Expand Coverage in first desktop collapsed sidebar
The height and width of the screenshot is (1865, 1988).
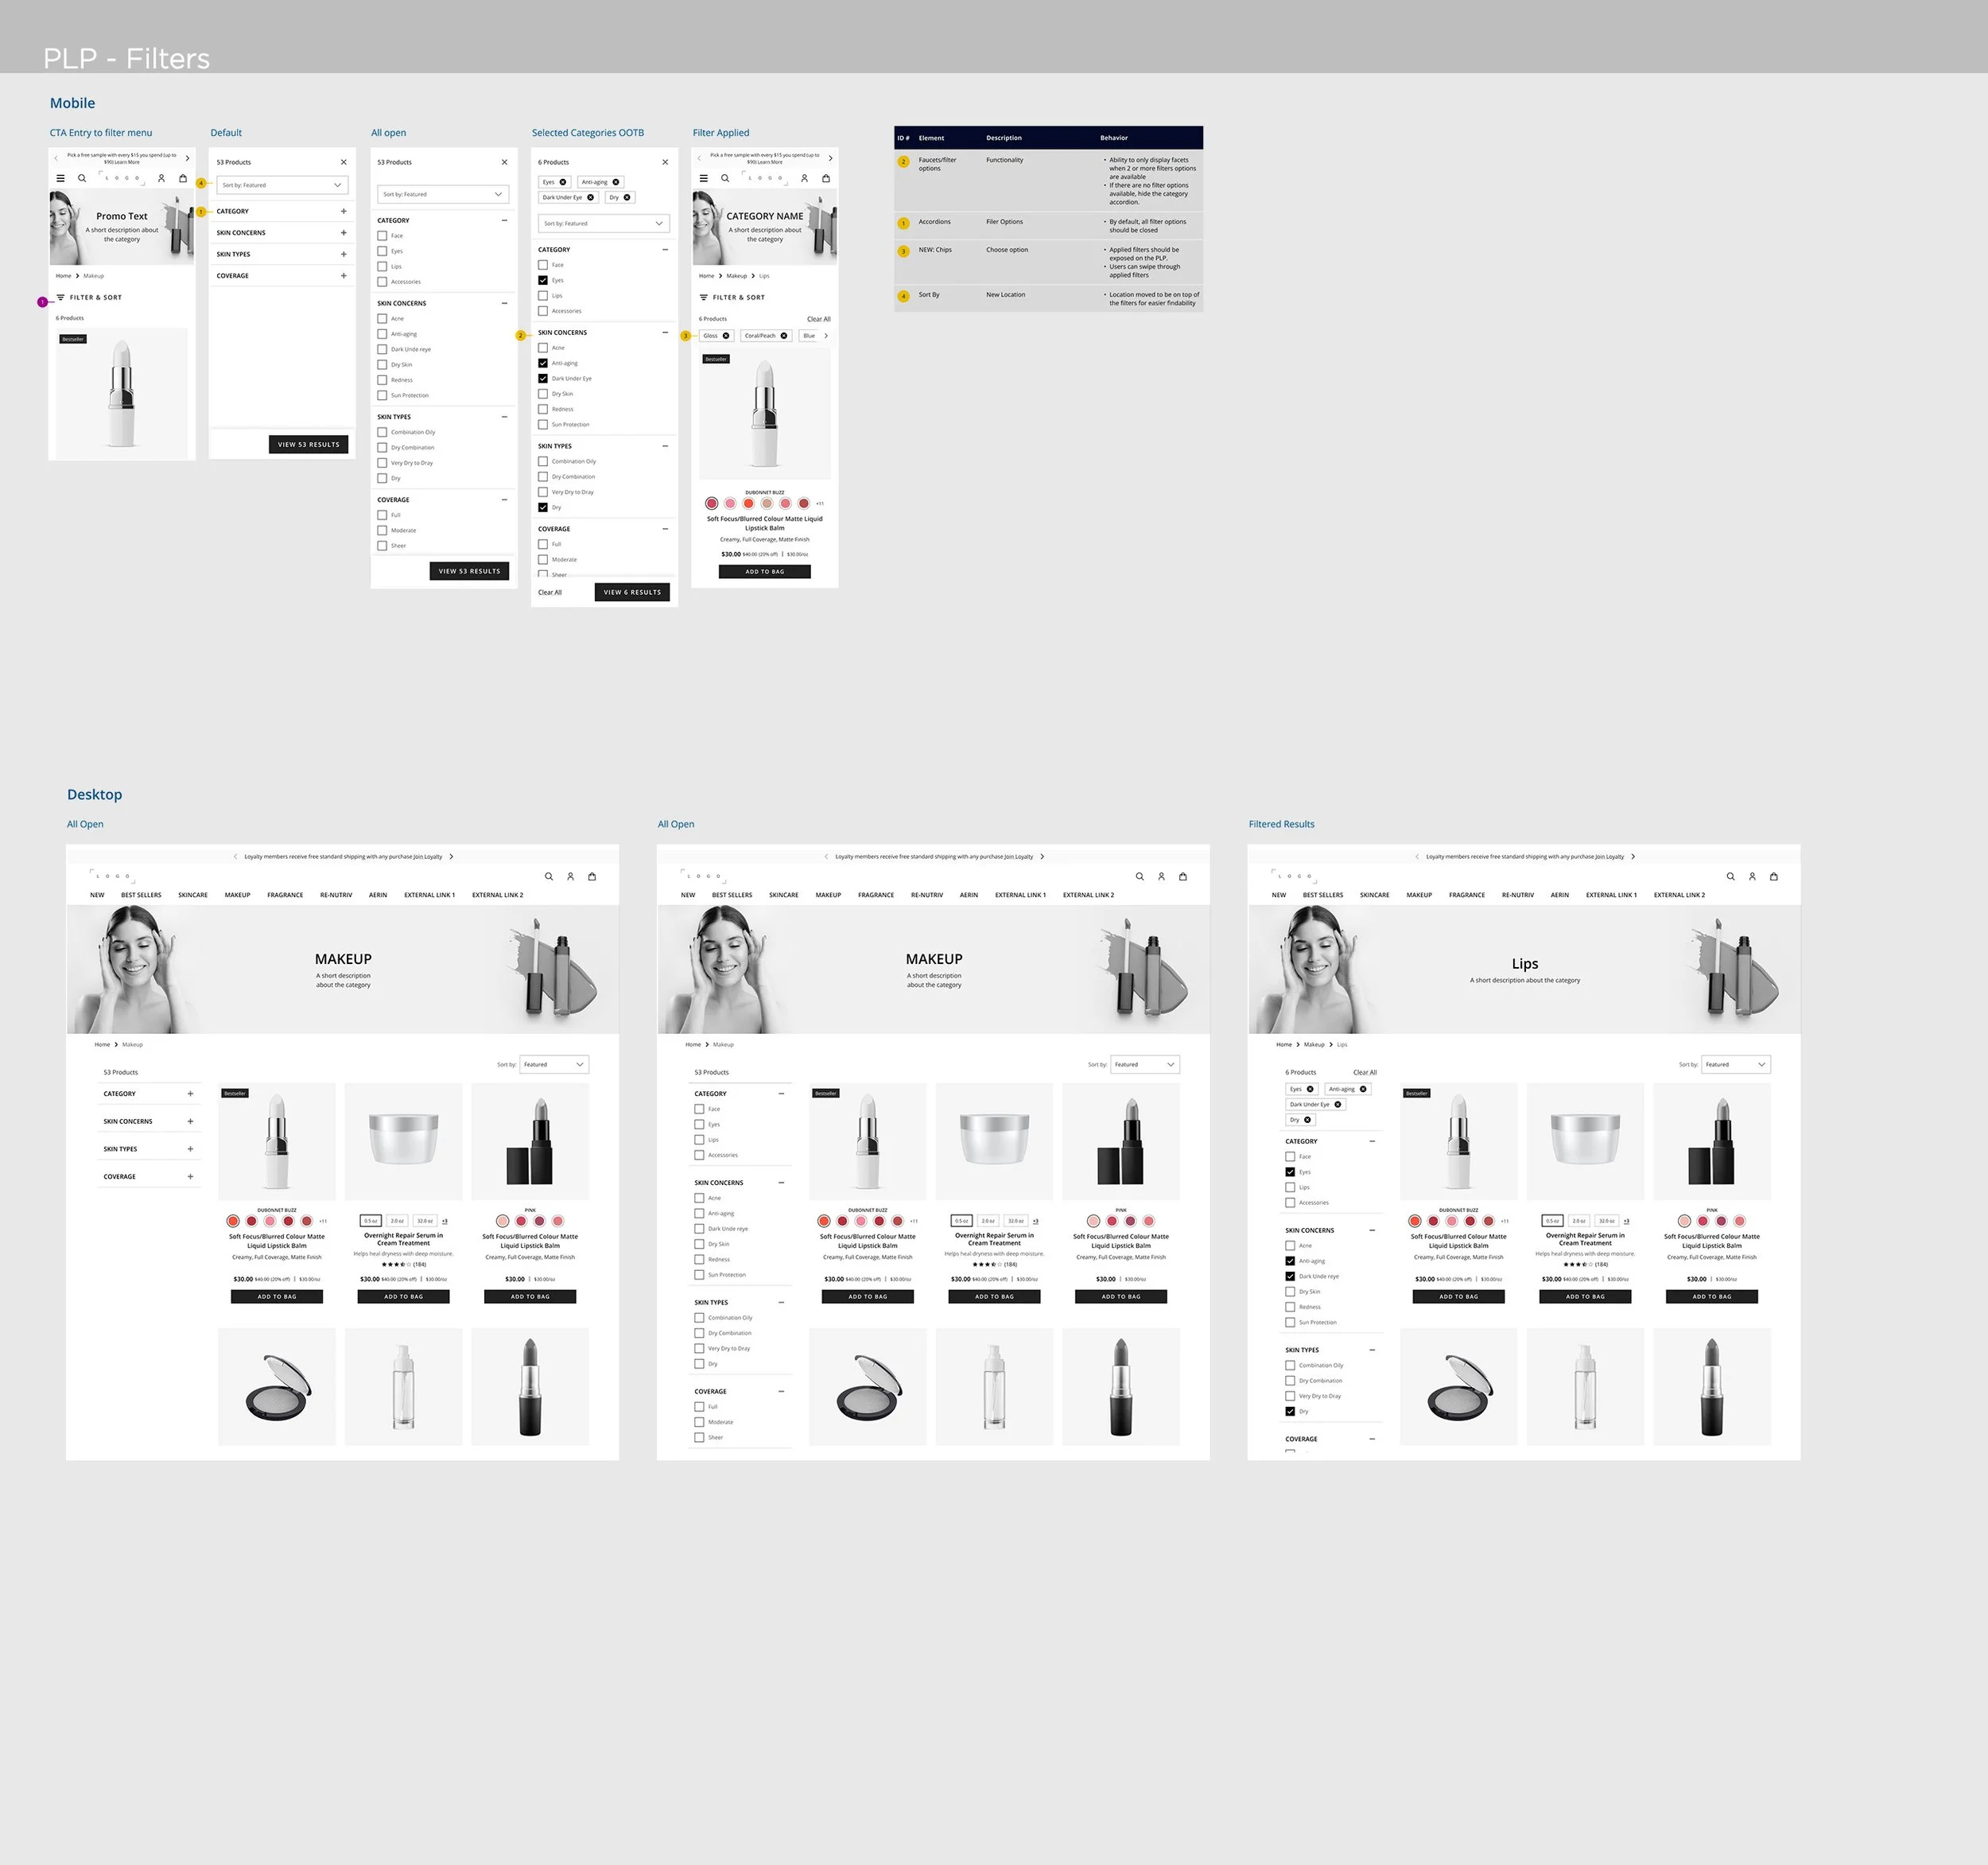coord(190,1176)
